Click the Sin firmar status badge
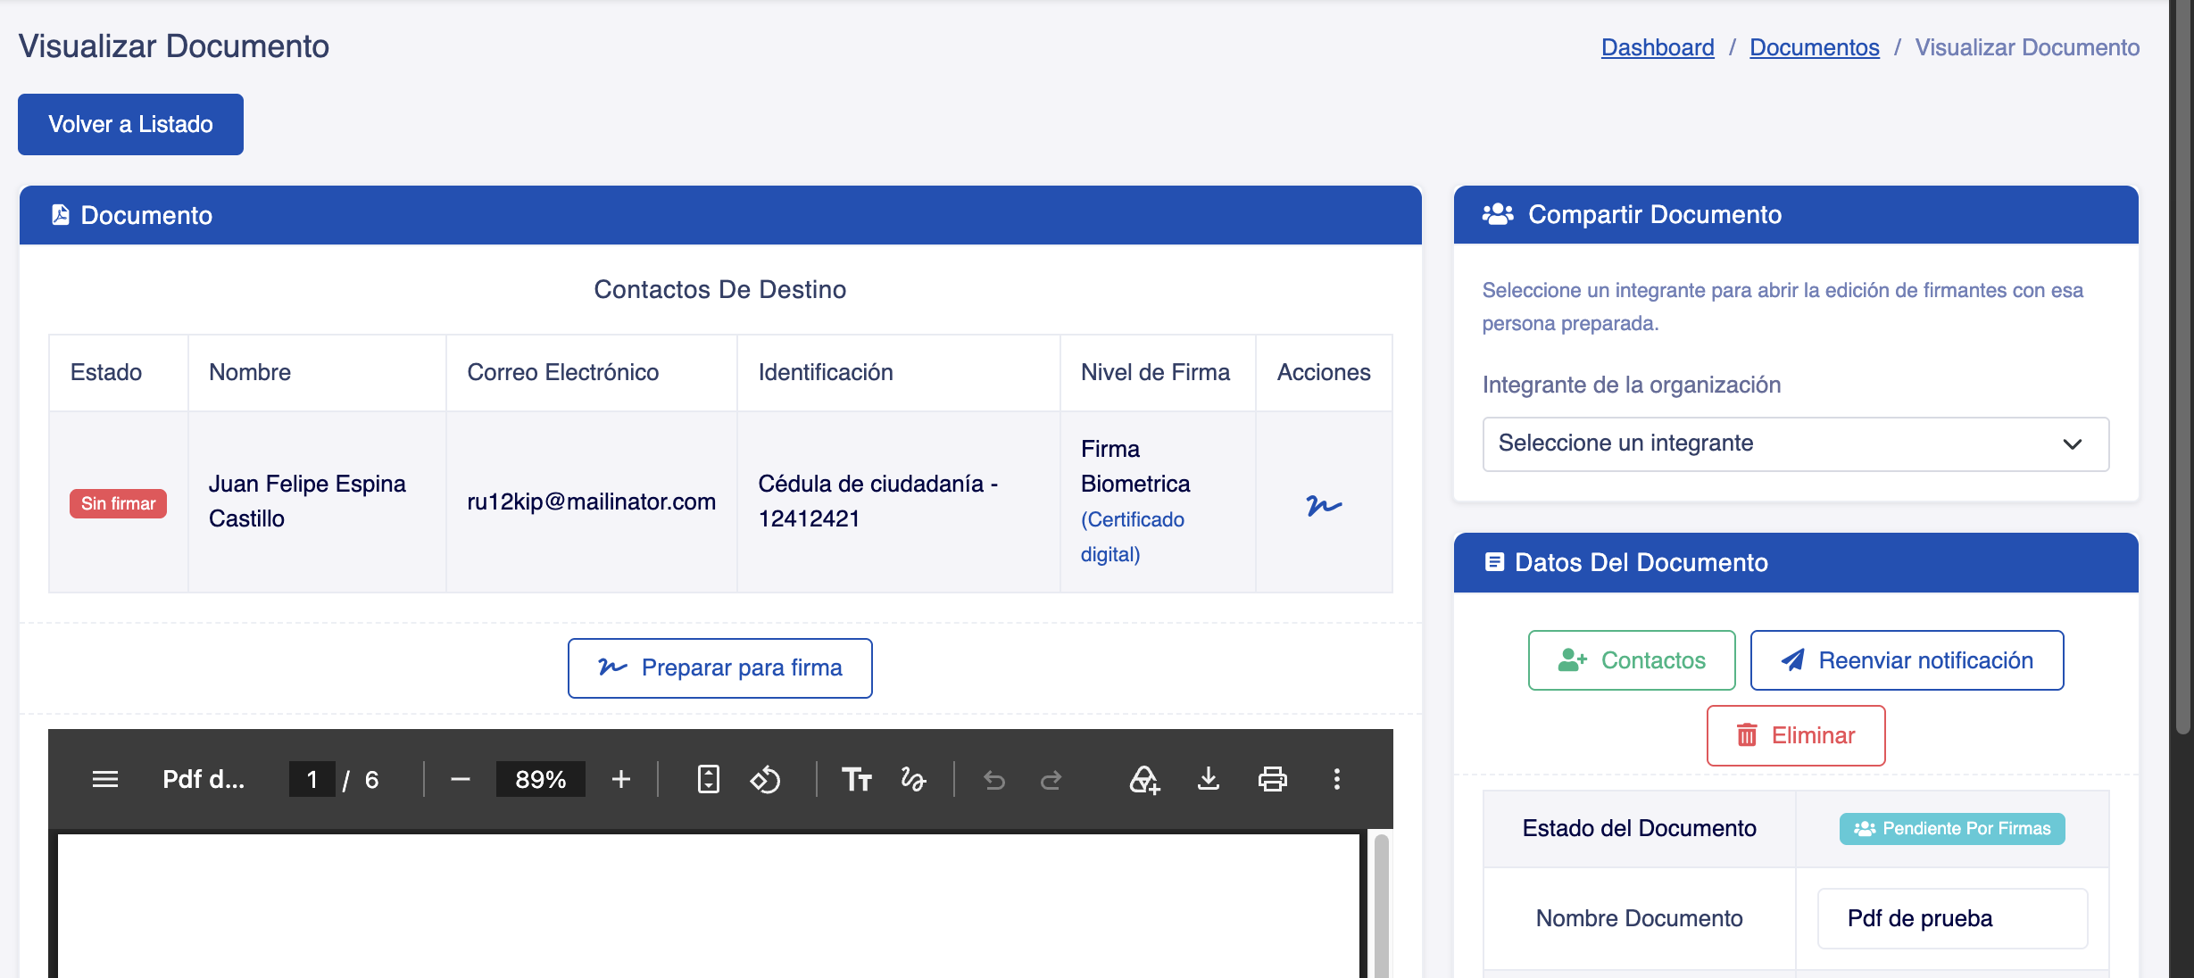This screenshot has width=2194, height=978. (118, 503)
